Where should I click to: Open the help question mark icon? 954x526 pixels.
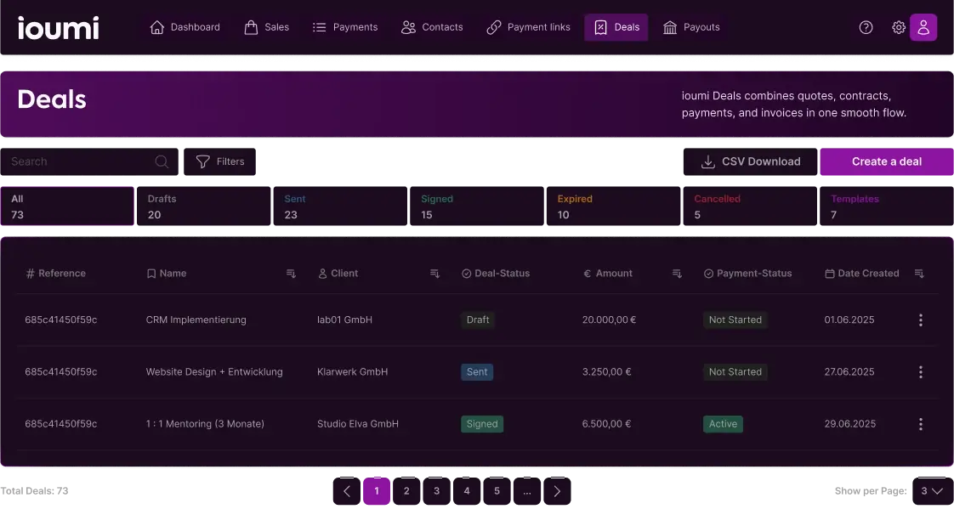point(866,27)
